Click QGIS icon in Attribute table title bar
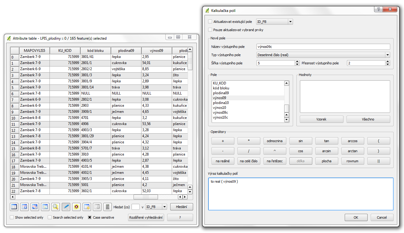The height and width of the screenshot is (233, 404). pos(9,38)
